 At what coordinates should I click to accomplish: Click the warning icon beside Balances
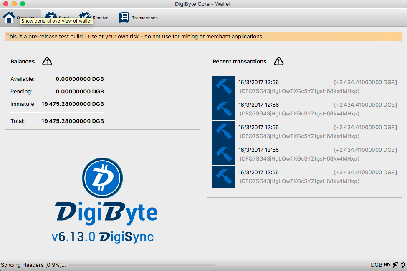[x=47, y=61]
